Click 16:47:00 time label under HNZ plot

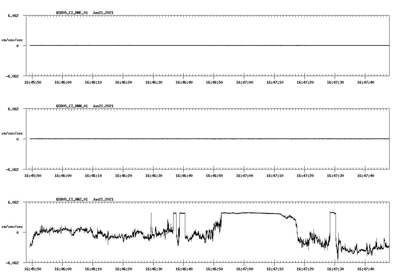pos(245,269)
